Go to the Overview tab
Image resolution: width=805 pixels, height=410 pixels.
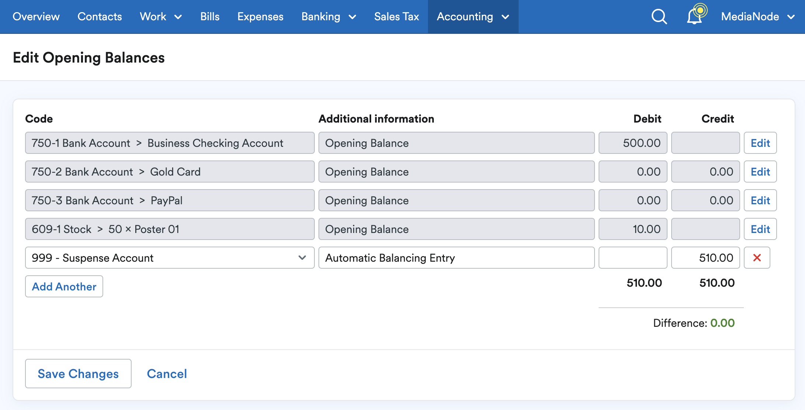click(36, 17)
